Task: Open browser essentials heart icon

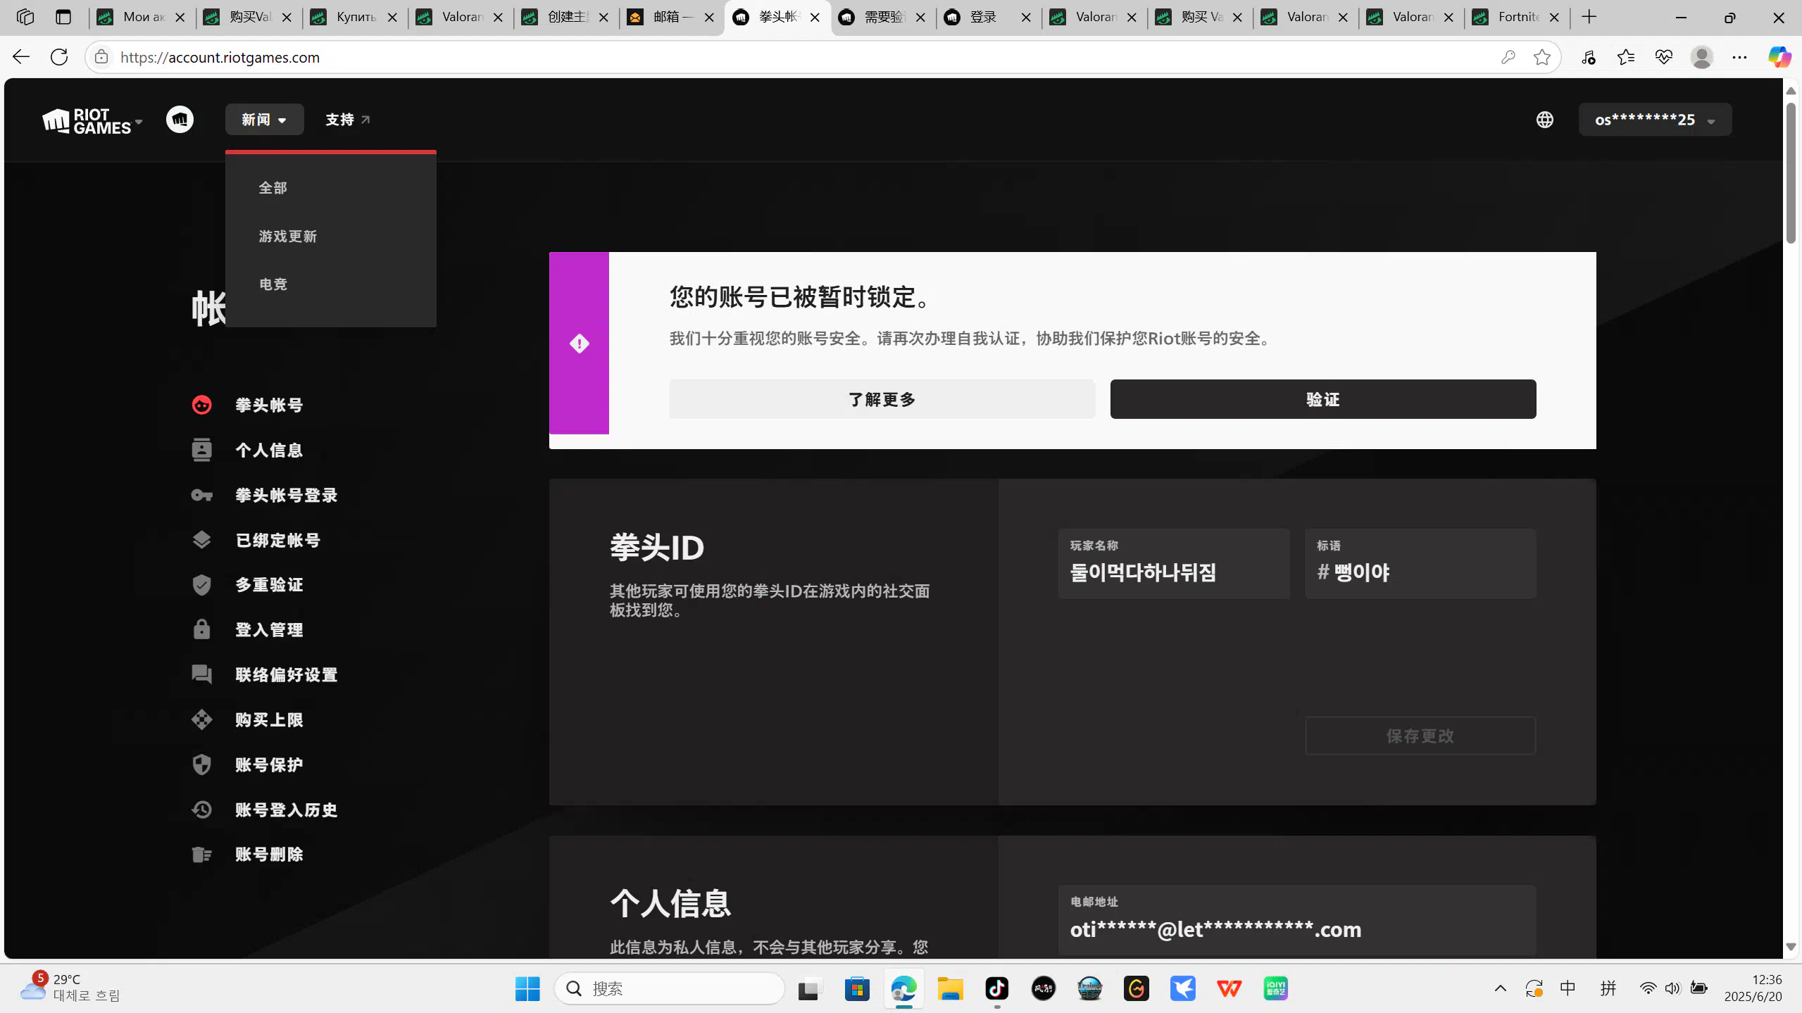Action: point(1664,57)
